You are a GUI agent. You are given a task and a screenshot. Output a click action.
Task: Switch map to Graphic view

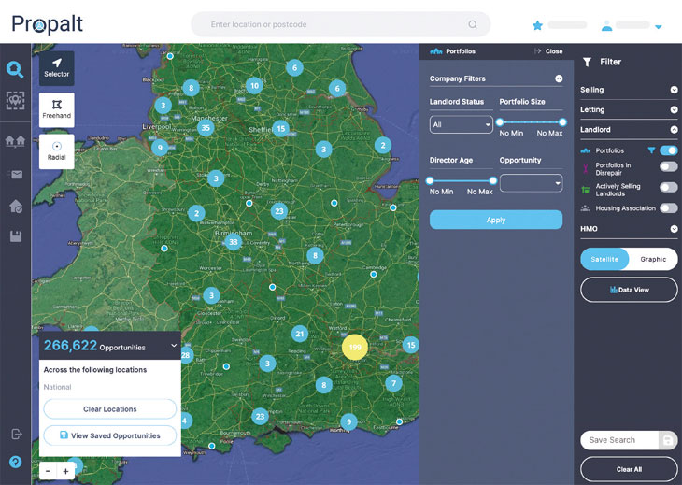pos(653,259)
